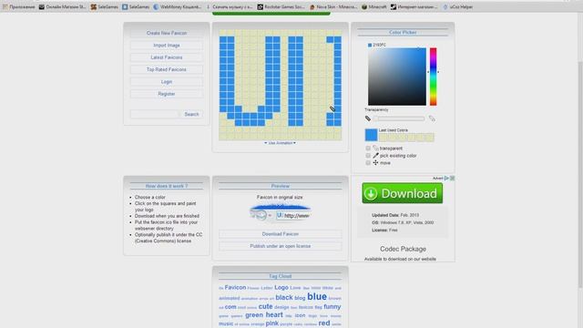This screenshot has height=328, width=583.
Task: Open Import Image
Action: pos(167,46)
